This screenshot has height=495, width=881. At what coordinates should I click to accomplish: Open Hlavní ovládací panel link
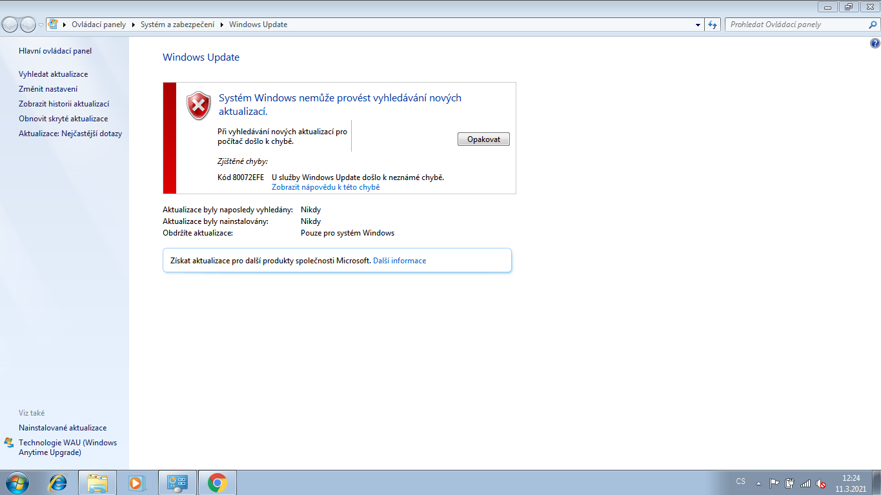click(x=56, y=51)
